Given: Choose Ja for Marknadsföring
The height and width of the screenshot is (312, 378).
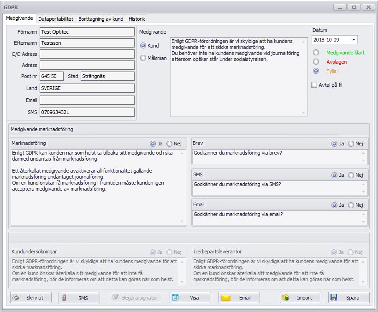Looking at the screenshot, I should (153, 144).
